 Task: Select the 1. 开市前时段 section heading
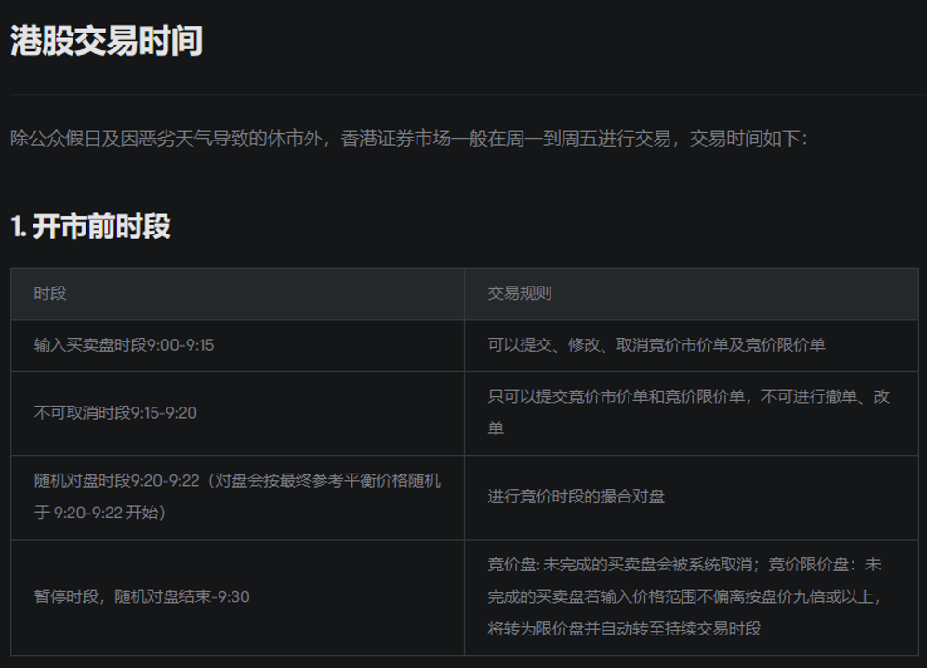[x=90, y=226]
